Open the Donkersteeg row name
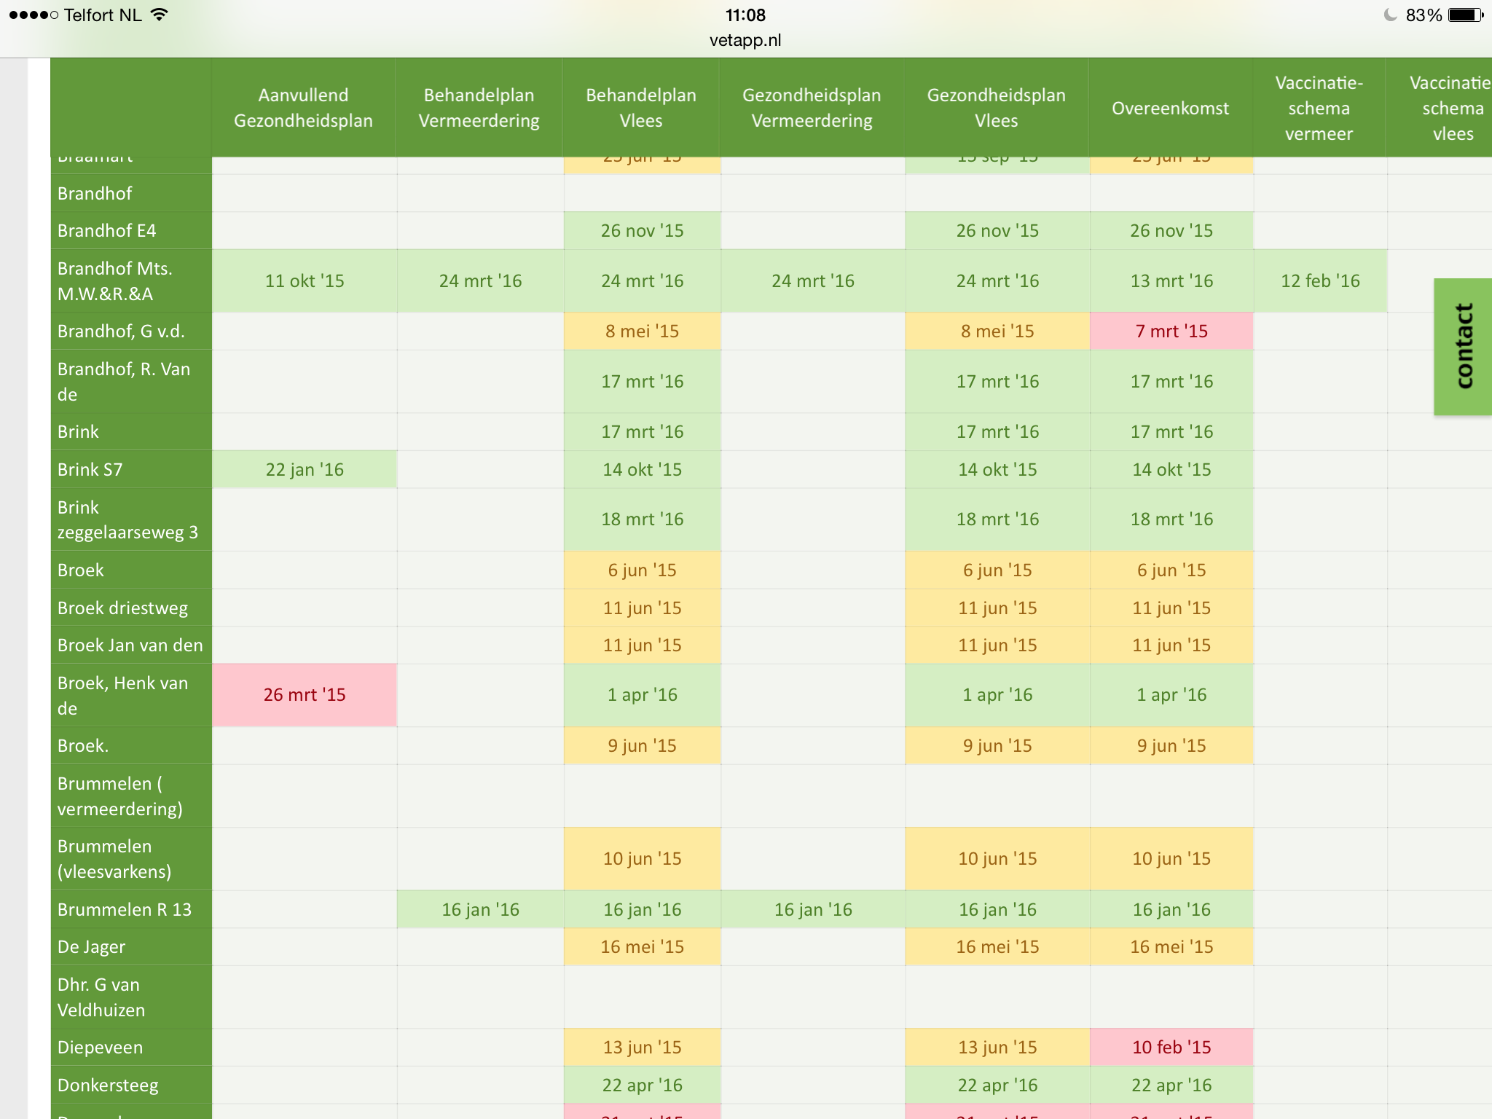 pos(131,1085)
